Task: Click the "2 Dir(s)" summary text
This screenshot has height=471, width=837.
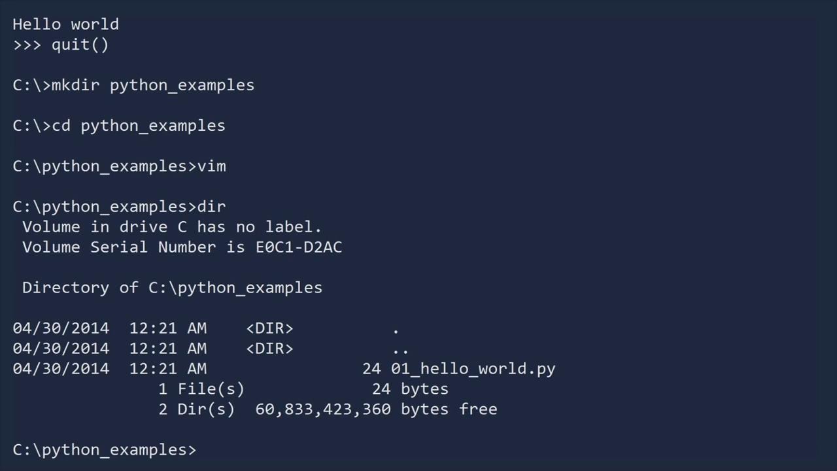Action: (x=196, y=410)
